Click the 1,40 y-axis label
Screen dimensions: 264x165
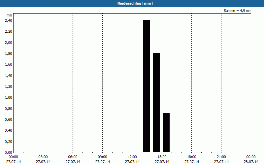(9, 75)
